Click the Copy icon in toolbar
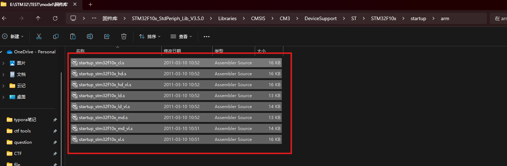This screenshot has height=166, width=507. (56, 36)
